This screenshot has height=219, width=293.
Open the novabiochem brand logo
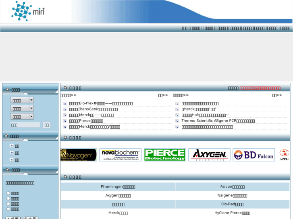click(121, 155)
